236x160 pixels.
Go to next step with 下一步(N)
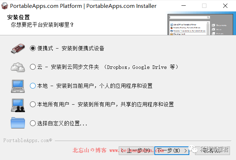[x=171, y=150]
